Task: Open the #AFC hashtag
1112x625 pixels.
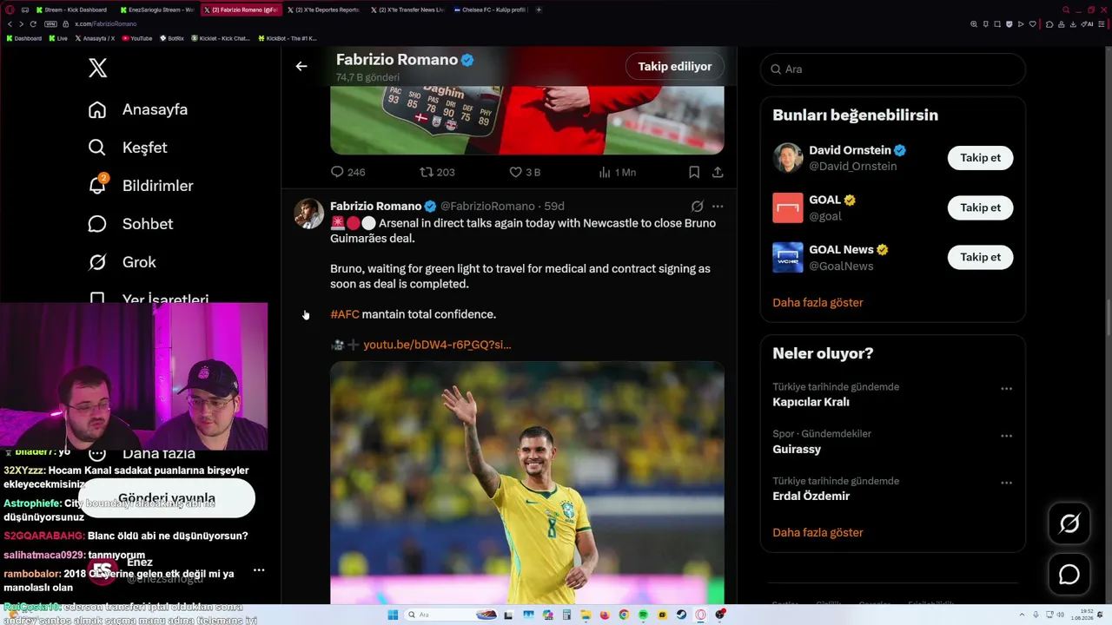Action: [345, 314]
